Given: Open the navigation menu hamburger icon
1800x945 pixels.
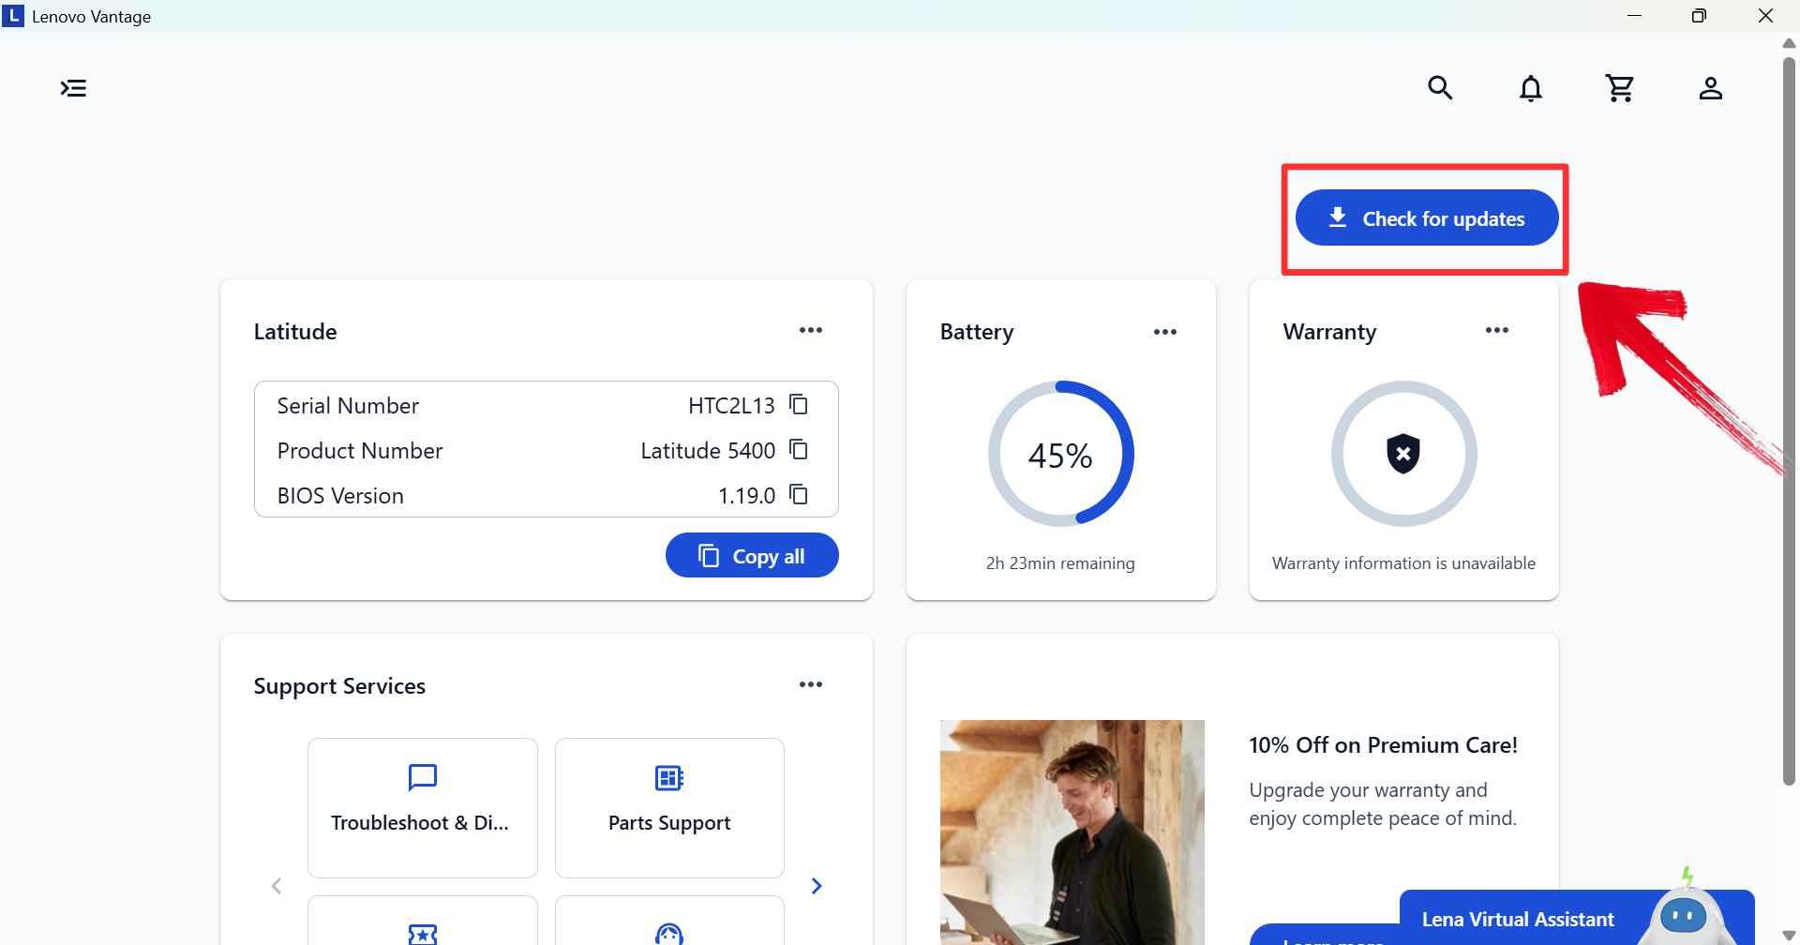Looking at the screenshot, I should pyautogui.click(x=73, y=88).
